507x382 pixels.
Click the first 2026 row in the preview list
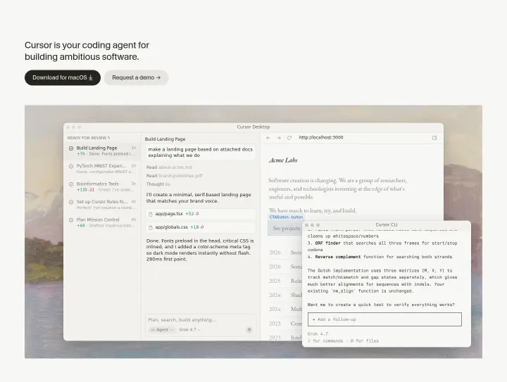click(x=284, y=253)
